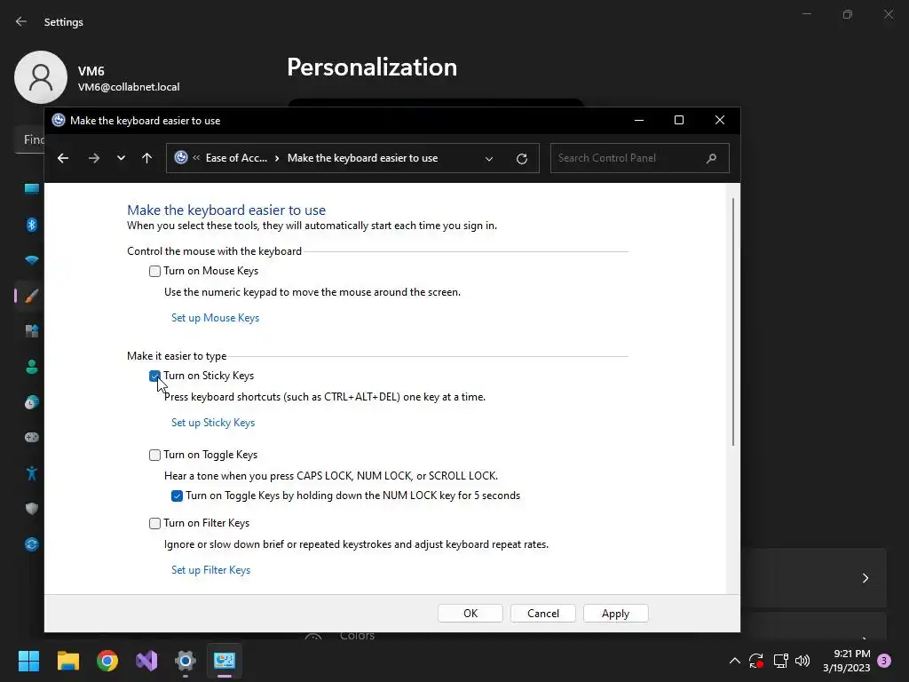The height and width of the screenshot is (682, 909).
Task: Go up one level in Control Panel
Action: 146,158
